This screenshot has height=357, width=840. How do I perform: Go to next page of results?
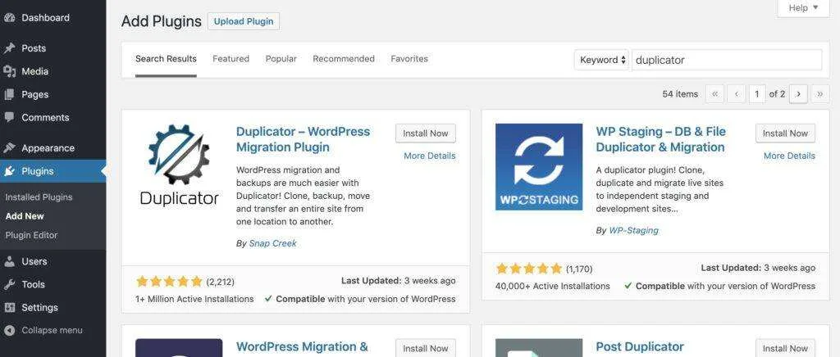[798, 94]
